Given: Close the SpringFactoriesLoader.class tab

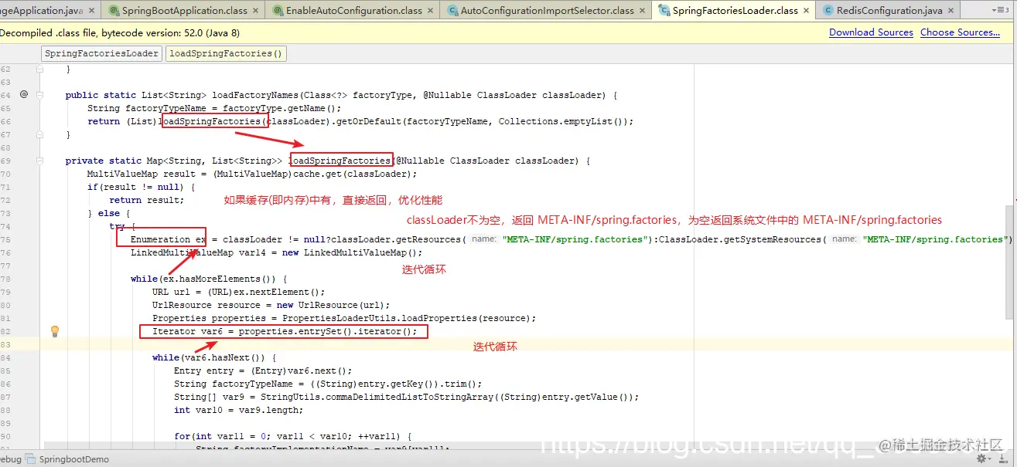Looking at the screenshot, I should [x=806, y=11].
